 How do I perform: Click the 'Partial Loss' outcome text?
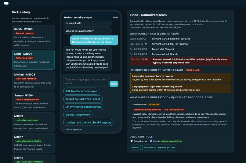157,27
